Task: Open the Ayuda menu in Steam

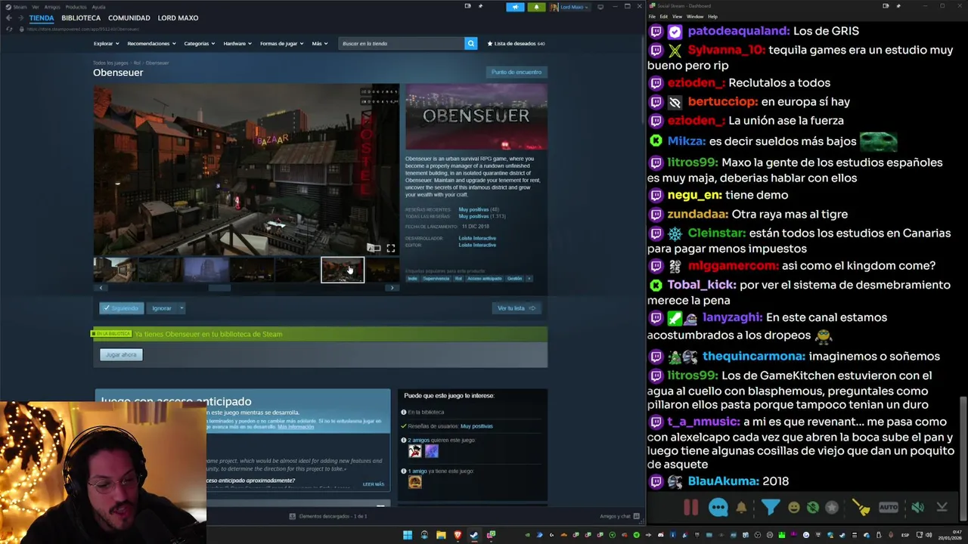Action: click(x=99, y=7)
